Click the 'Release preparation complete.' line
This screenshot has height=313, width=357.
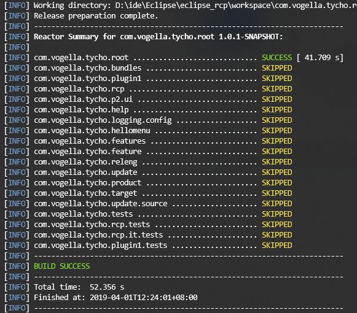[x=96, y=16]
